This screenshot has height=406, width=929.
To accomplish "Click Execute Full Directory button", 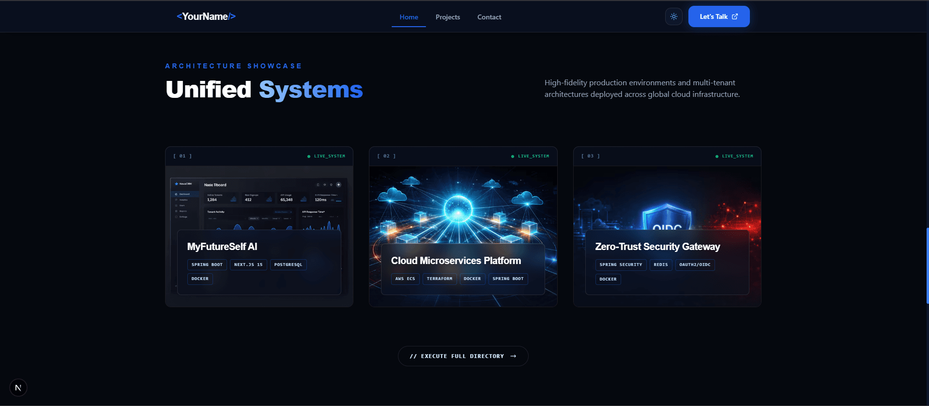I will 463,356.
